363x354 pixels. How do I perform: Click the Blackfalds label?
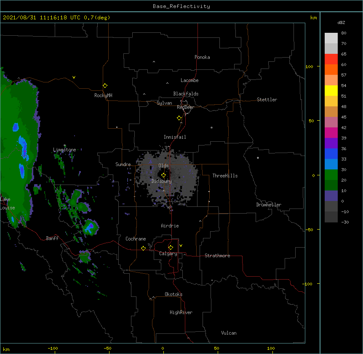(186, 94)
